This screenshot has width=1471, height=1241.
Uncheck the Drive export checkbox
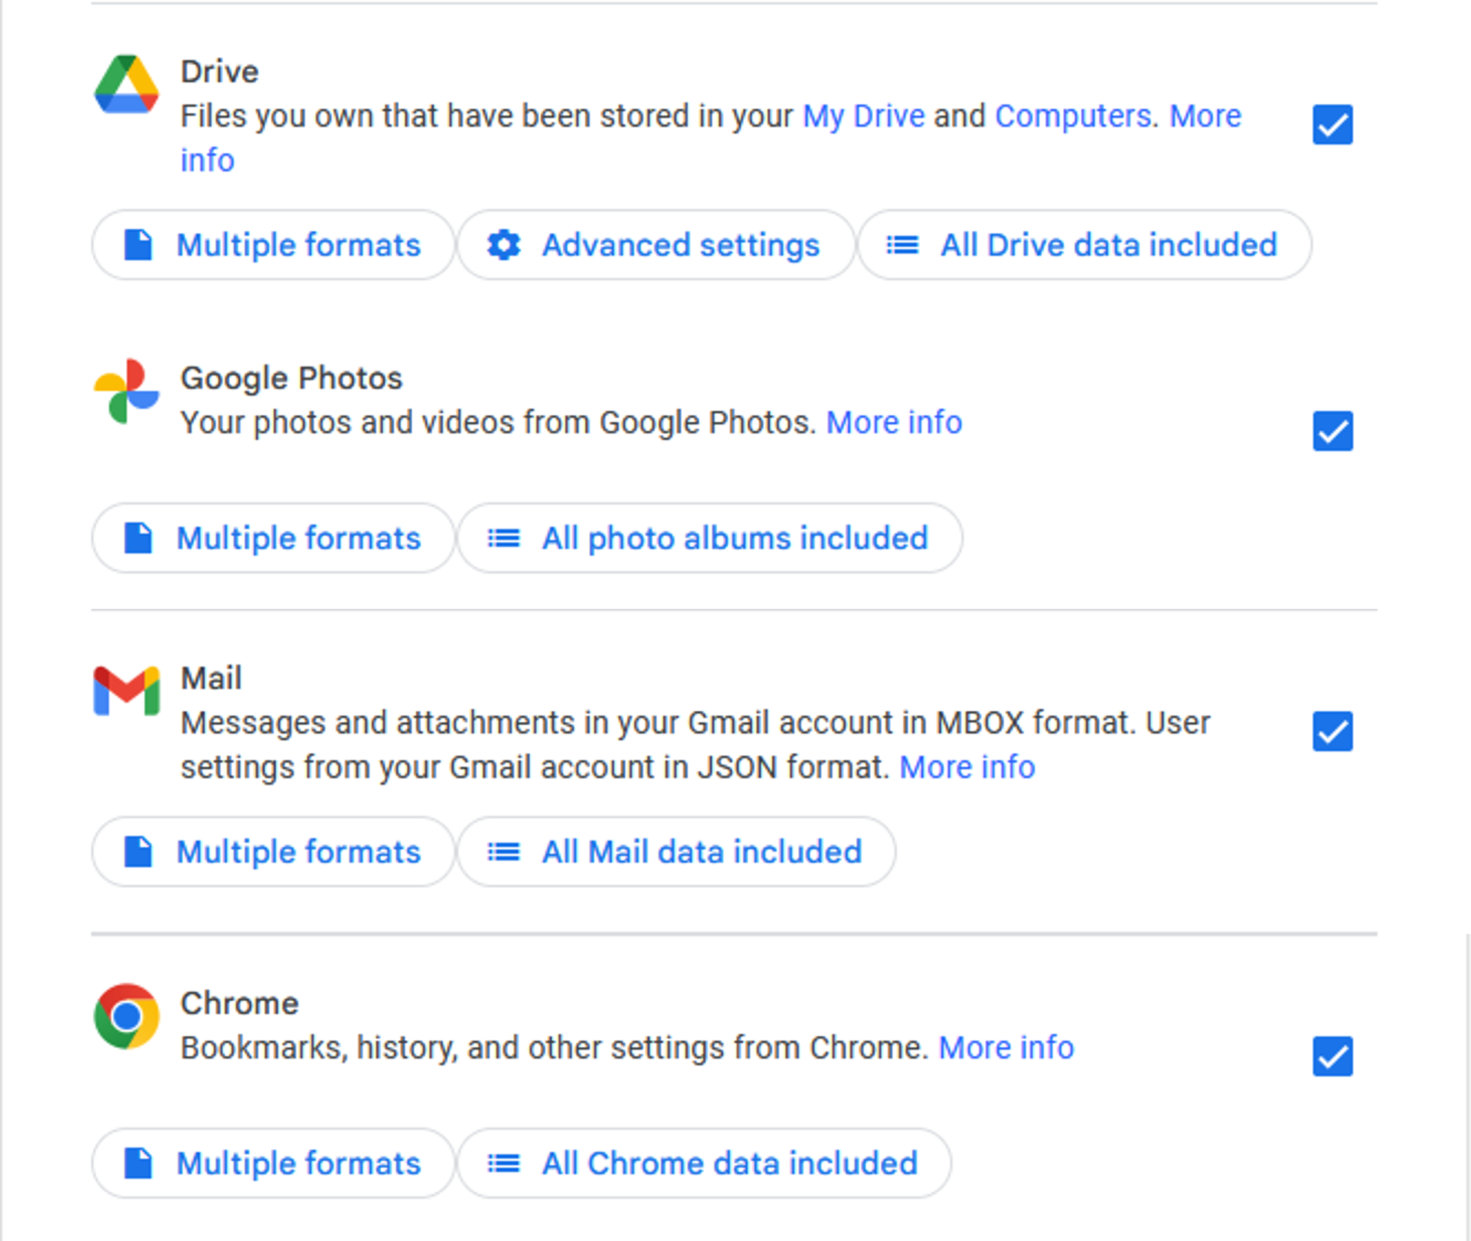(1332, 124)
